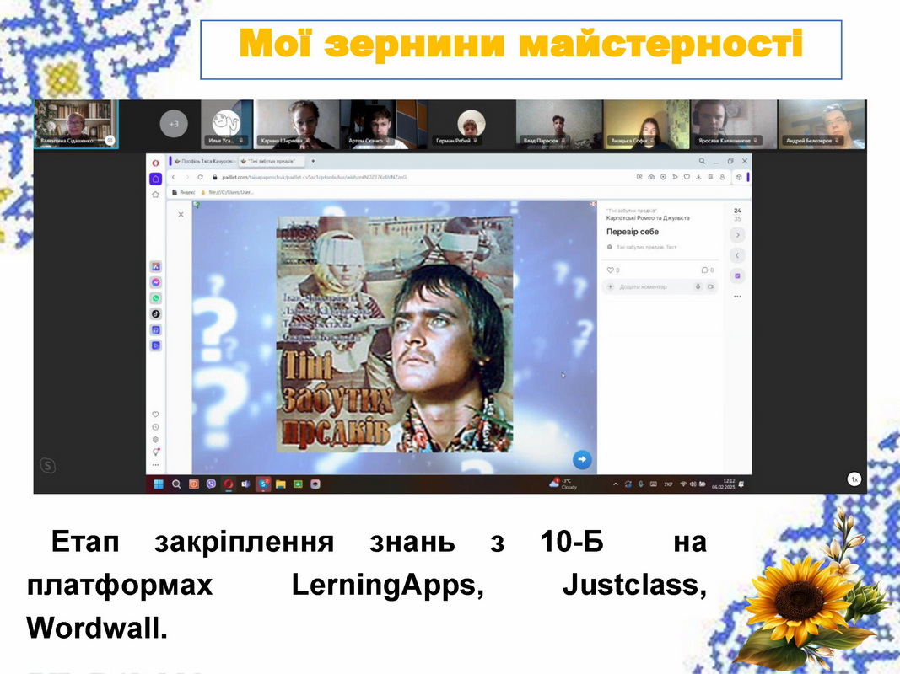Click the browser reload button
900x674 pixels.
[x=201, y=177]
